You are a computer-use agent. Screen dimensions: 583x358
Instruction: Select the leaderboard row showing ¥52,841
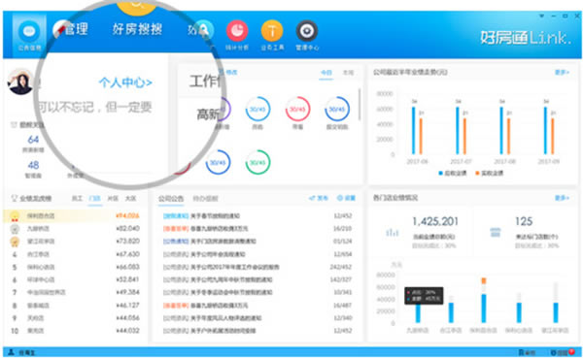(x=75, y=279)
